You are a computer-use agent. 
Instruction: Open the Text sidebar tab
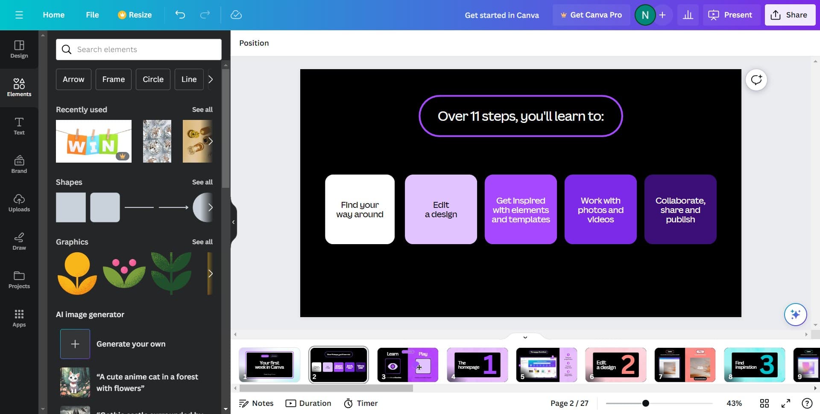tap(19, 126)
